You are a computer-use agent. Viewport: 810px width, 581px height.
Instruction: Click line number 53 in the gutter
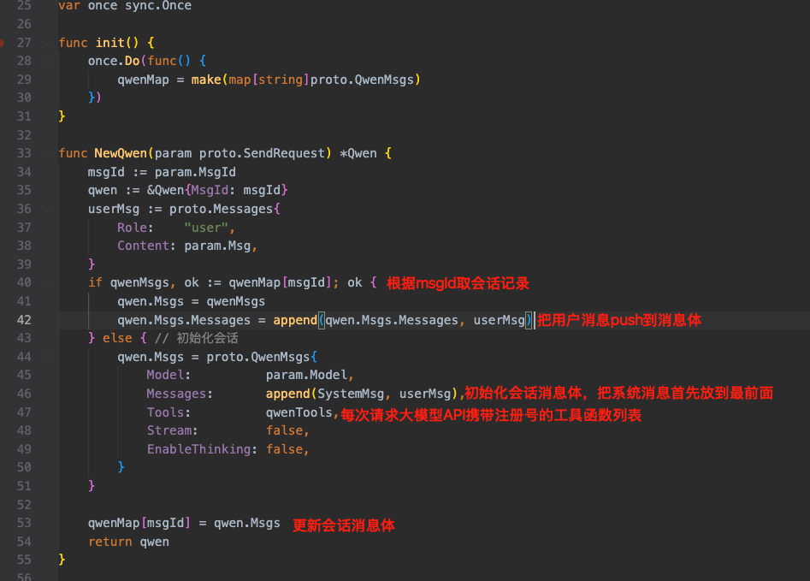(23, 523)
